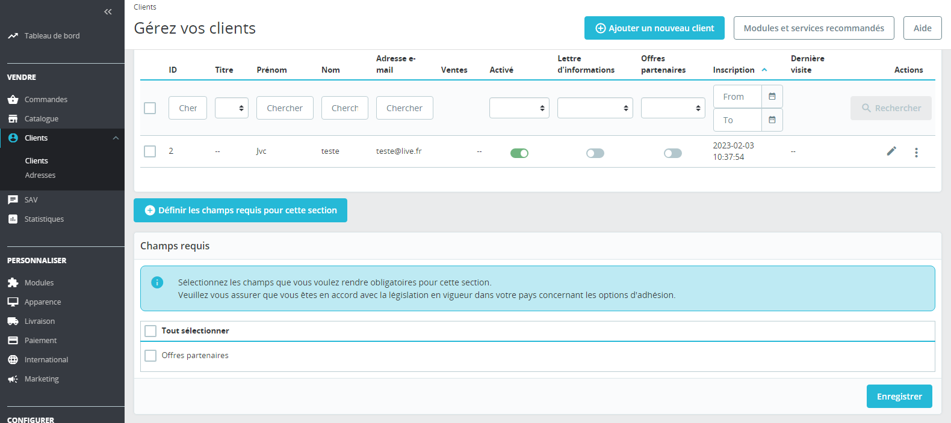This screenshot has width=951, height=423.
Task: Click the pencil edit icon for customer Jvc
Action: 891,151
